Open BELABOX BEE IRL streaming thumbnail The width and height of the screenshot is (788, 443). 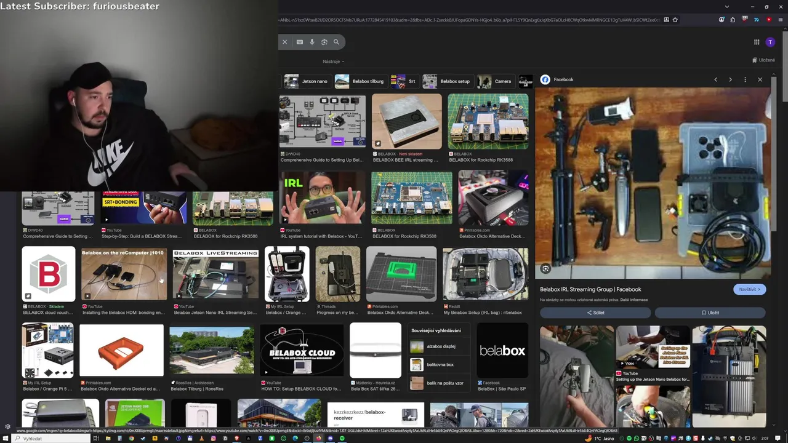(x=407, y=121)
